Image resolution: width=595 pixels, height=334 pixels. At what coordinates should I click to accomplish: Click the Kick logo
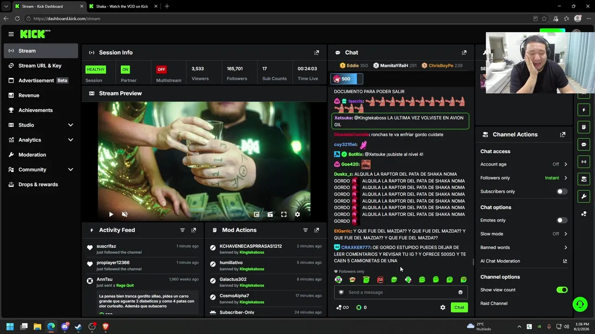point(35,34)
